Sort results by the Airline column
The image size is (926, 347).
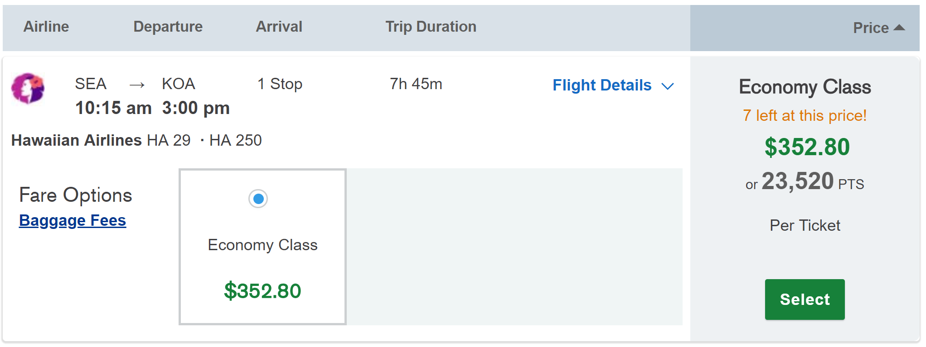click(x=46, y=27)
